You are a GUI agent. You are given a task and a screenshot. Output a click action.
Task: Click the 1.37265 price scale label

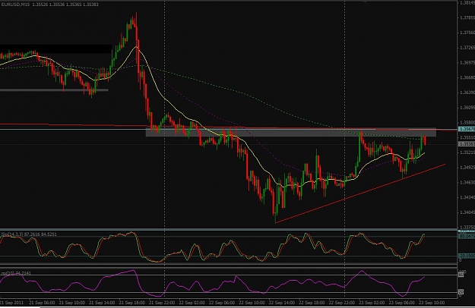[x=467, y=48]
